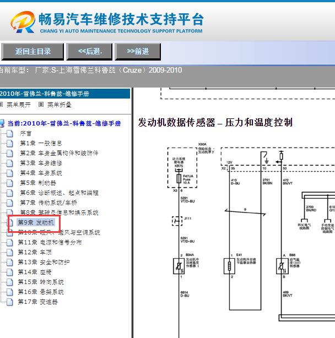Click the J111 splice connector symbol
335x338 pixels.
click(x=177, y=221)
